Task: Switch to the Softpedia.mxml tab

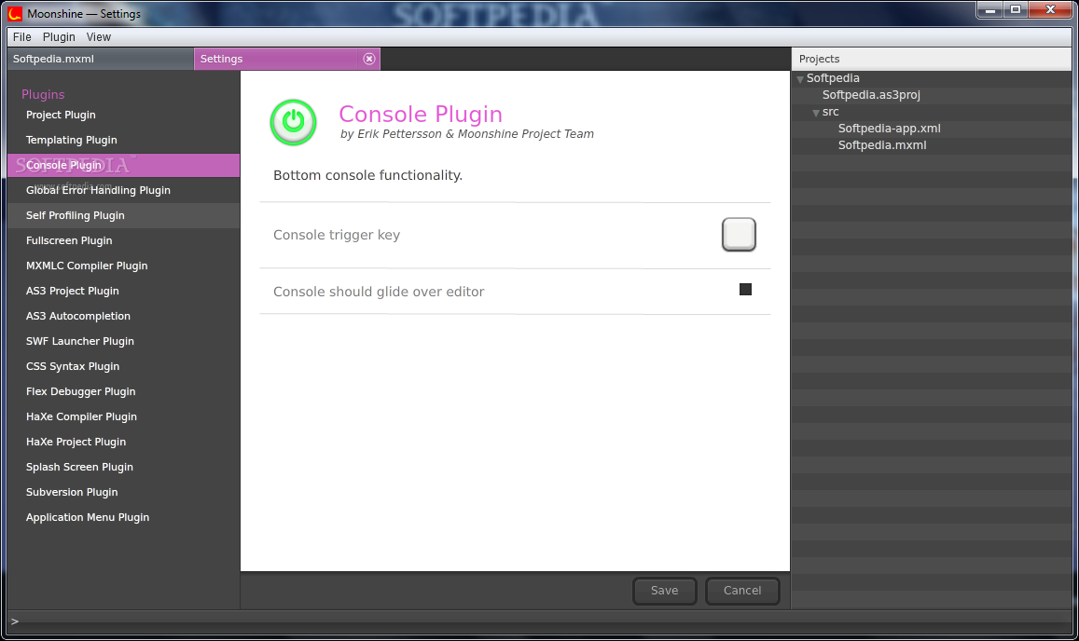Action: (x=101, y=59)
